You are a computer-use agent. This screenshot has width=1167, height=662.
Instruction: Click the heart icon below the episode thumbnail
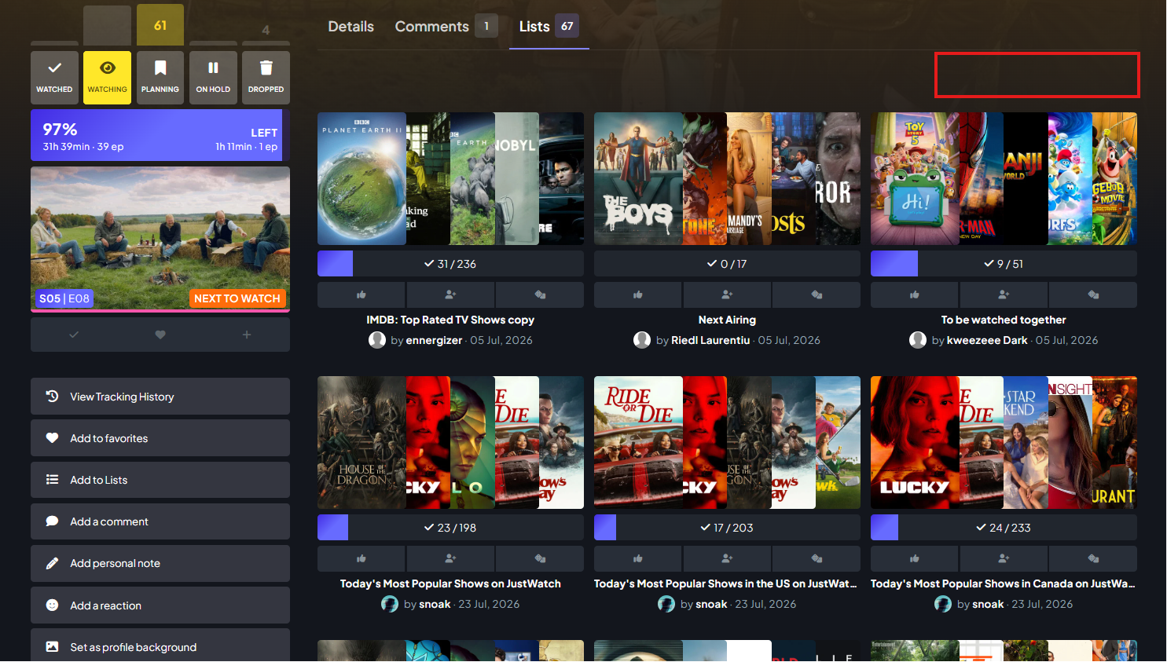pyautogui.click(x=160, y=335)
